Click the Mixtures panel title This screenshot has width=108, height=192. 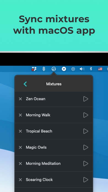54,84
